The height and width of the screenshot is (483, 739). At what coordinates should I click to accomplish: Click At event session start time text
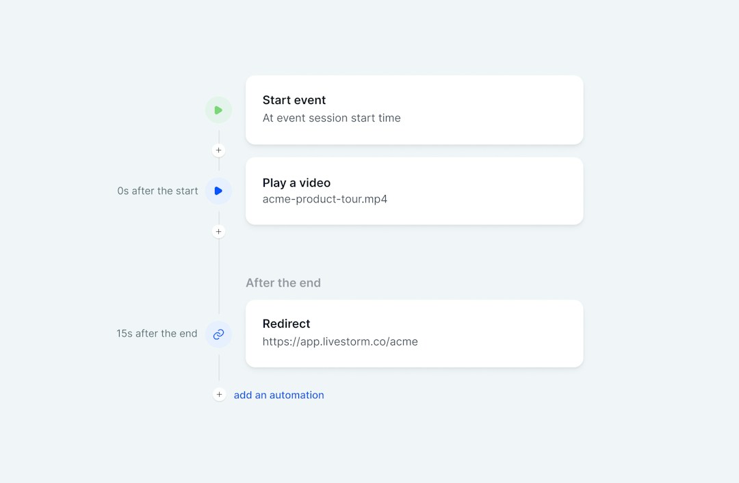(331, 118)
